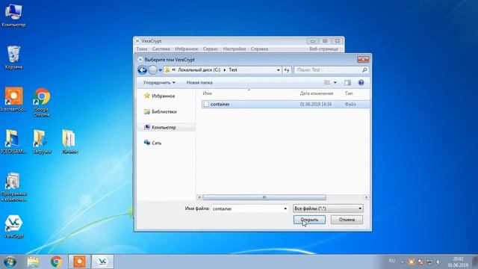Open the taskbar clock and date
Viewport: 478px width, 269px height.
tap(458, 262)
